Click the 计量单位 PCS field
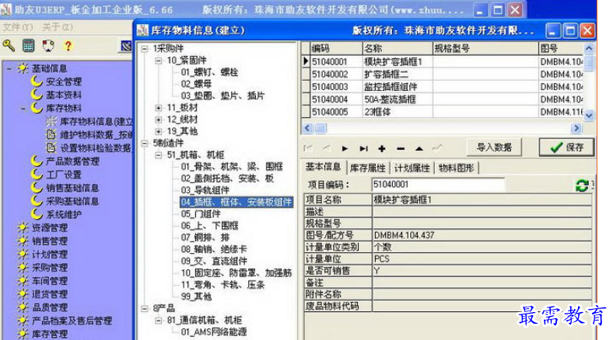The width and height of the screenshot is (613, 340). click(482, 259)
